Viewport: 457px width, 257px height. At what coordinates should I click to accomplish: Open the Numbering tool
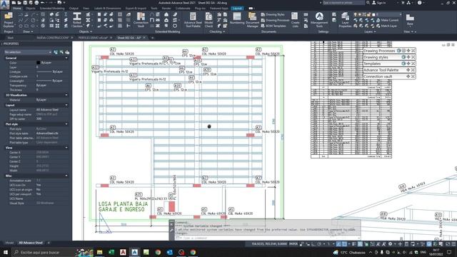click(x=237, y=19)
